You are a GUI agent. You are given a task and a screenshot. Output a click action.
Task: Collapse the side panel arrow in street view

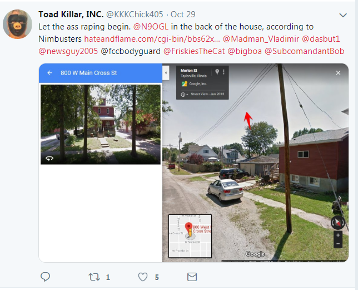166,73
